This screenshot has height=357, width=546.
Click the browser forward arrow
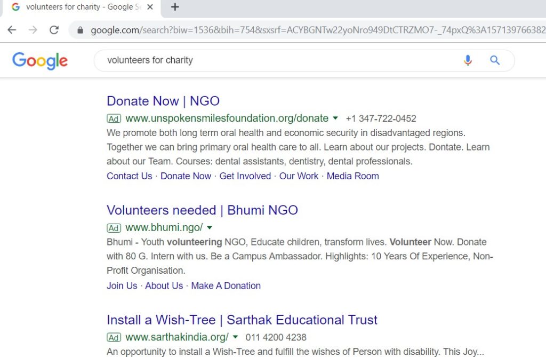(x=33, y=30)
